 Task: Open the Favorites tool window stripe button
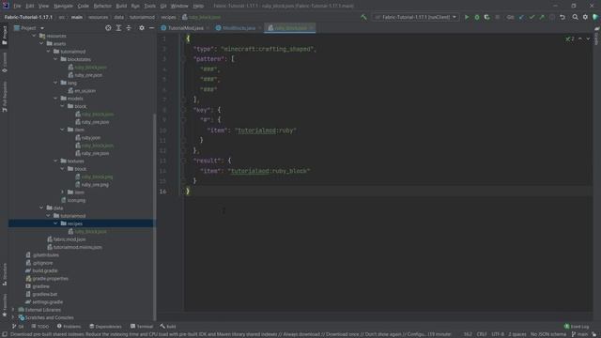tap(4, 305)
